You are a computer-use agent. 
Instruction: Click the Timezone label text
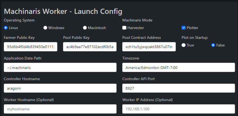coord(131,58)
